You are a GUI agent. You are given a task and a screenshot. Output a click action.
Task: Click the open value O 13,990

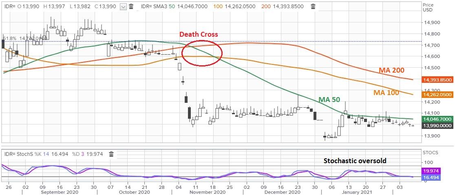pos(29,7)
